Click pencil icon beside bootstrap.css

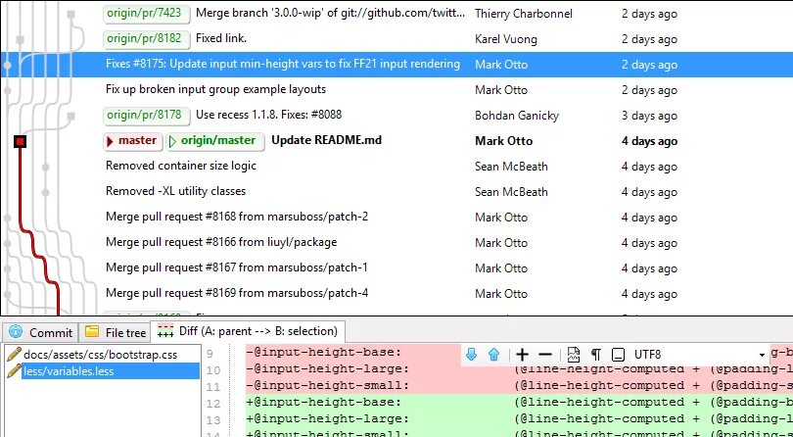14,354
